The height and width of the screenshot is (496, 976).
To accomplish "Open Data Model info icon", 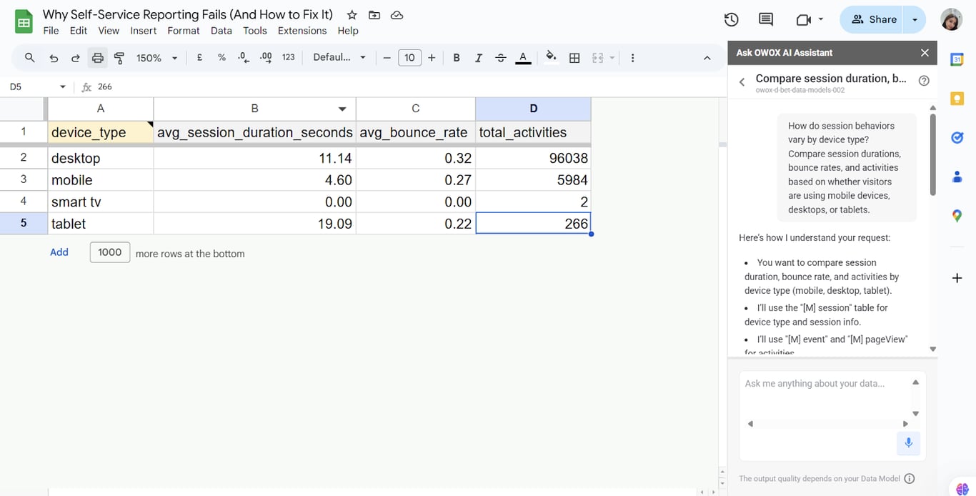I will [910, 479].
